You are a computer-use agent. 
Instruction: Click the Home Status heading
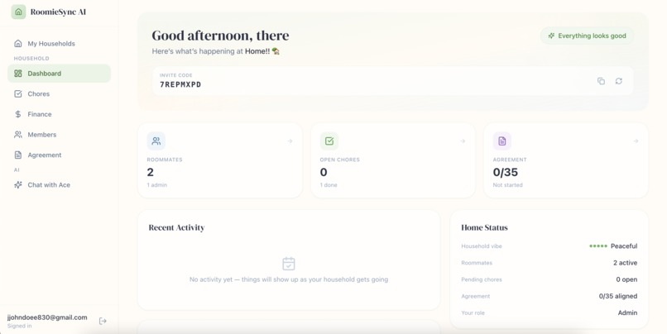point(484,228)
